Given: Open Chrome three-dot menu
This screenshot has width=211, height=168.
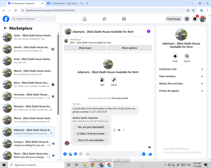Looking at the screenshot, I should [207, 10].
